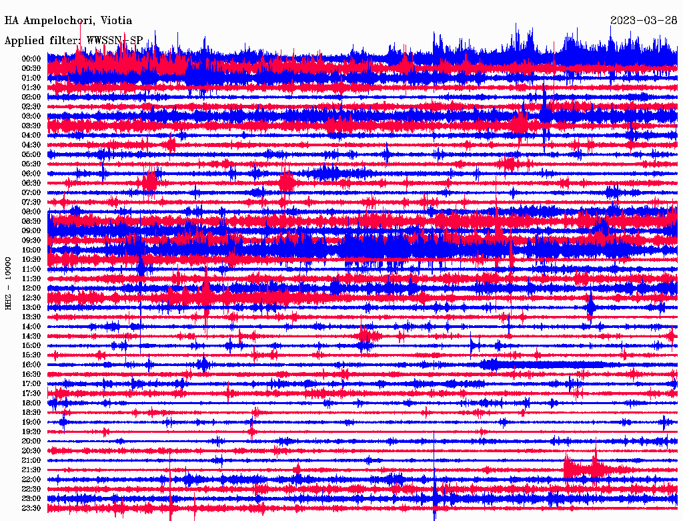Select the 03:00 time label
Viewport: 683px width, 521px height.
pyautogui.click(x=31, y=116)
